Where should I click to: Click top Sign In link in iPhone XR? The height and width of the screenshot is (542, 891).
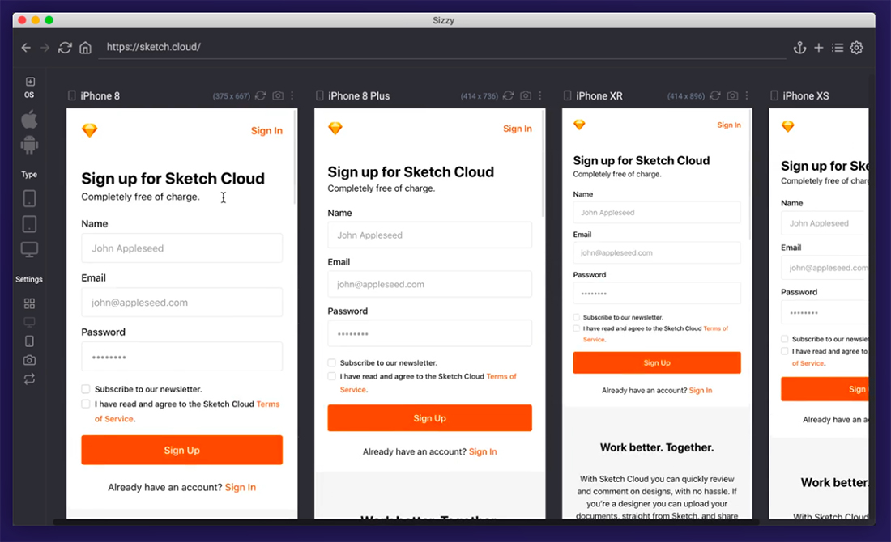coord(729,125)
